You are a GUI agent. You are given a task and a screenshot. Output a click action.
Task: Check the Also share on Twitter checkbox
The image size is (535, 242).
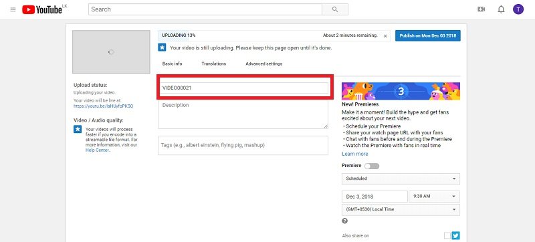(447, 235)
